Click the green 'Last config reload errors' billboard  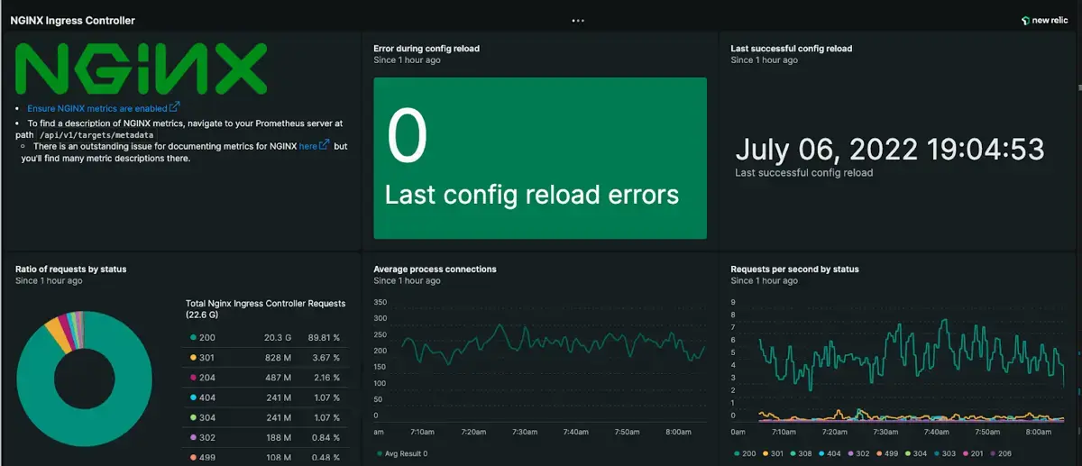click(540, 159)
